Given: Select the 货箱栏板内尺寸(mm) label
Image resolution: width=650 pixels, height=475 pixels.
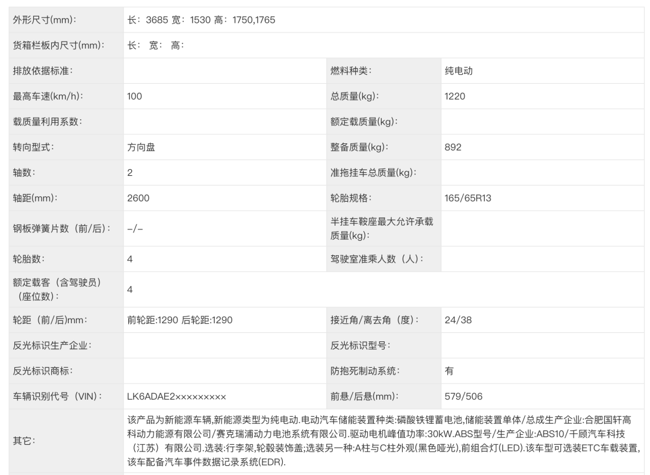Looking at the screenshot, I should (x=58, y=45).
